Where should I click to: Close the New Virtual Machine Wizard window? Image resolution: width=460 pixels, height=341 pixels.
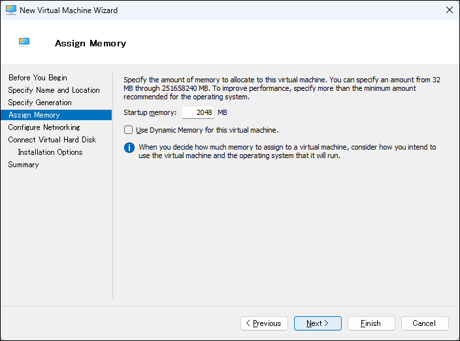(449, 10)
